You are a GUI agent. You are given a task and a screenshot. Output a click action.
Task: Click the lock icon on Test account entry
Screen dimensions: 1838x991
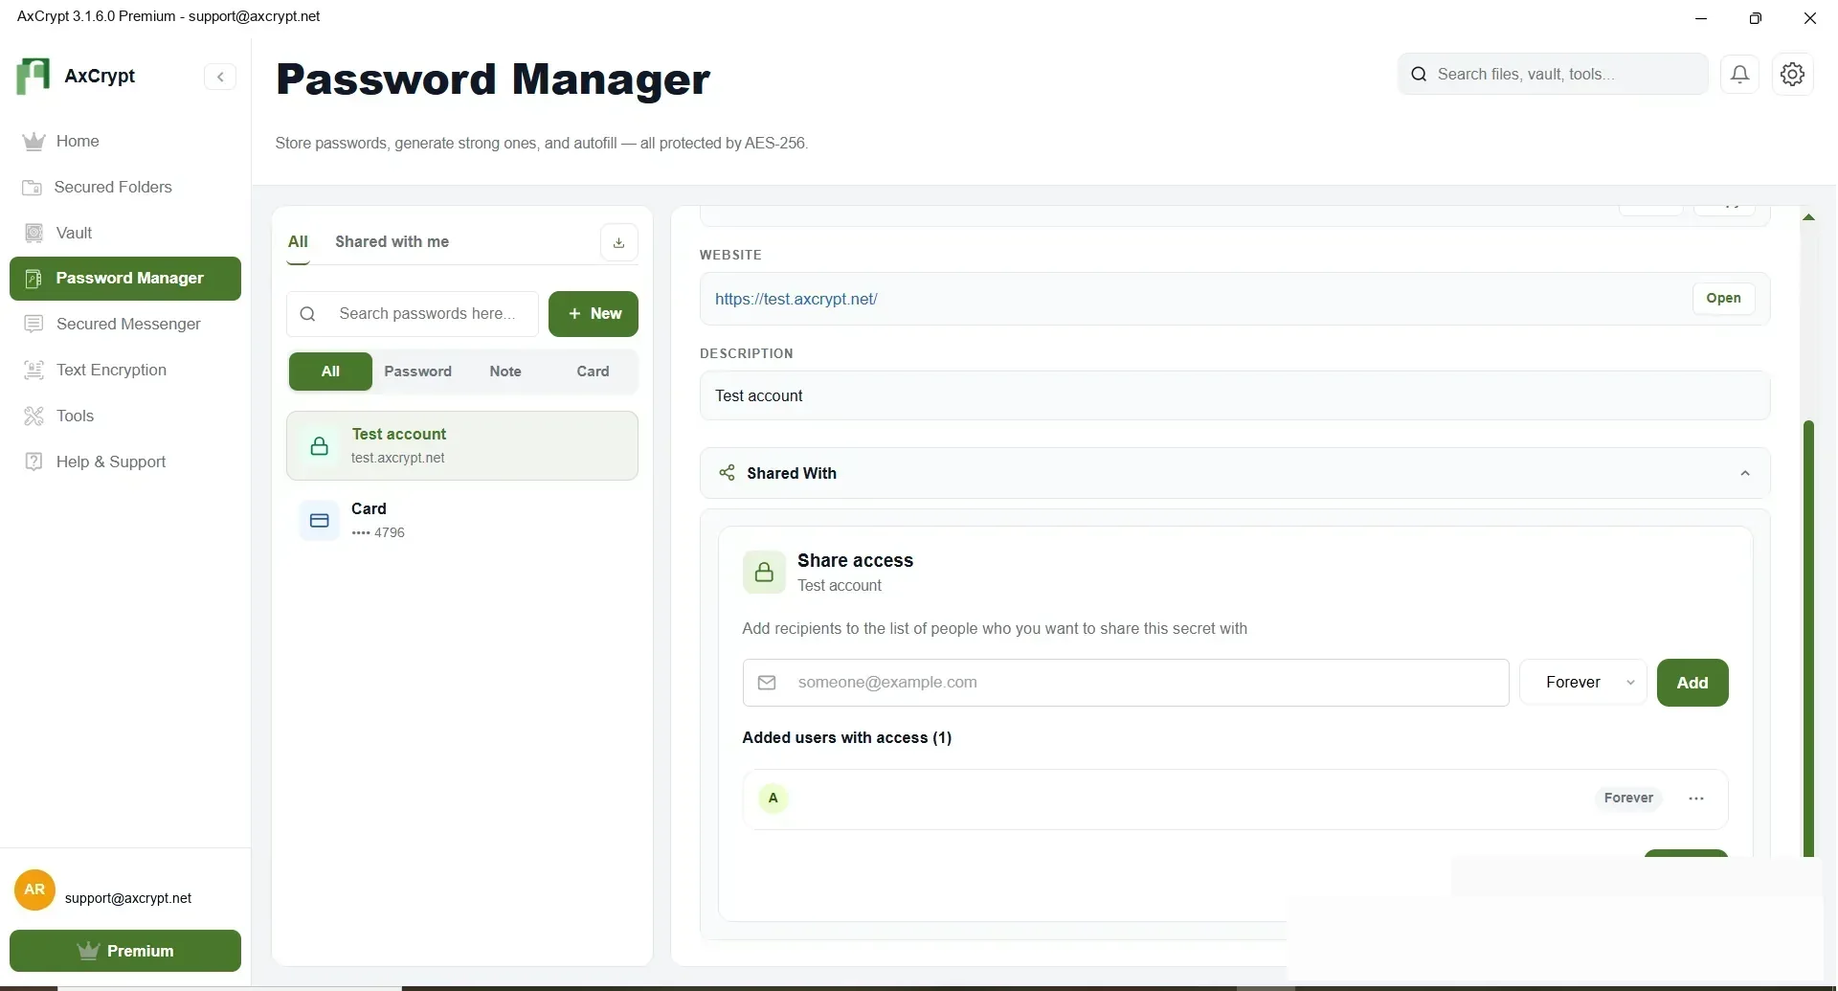320,446
